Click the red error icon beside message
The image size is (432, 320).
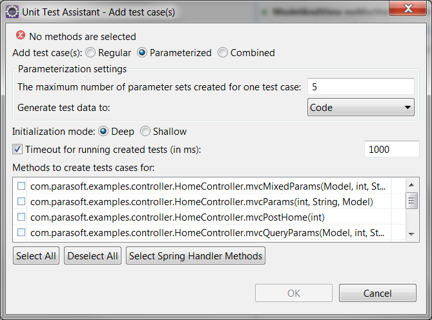click(21, 35)
